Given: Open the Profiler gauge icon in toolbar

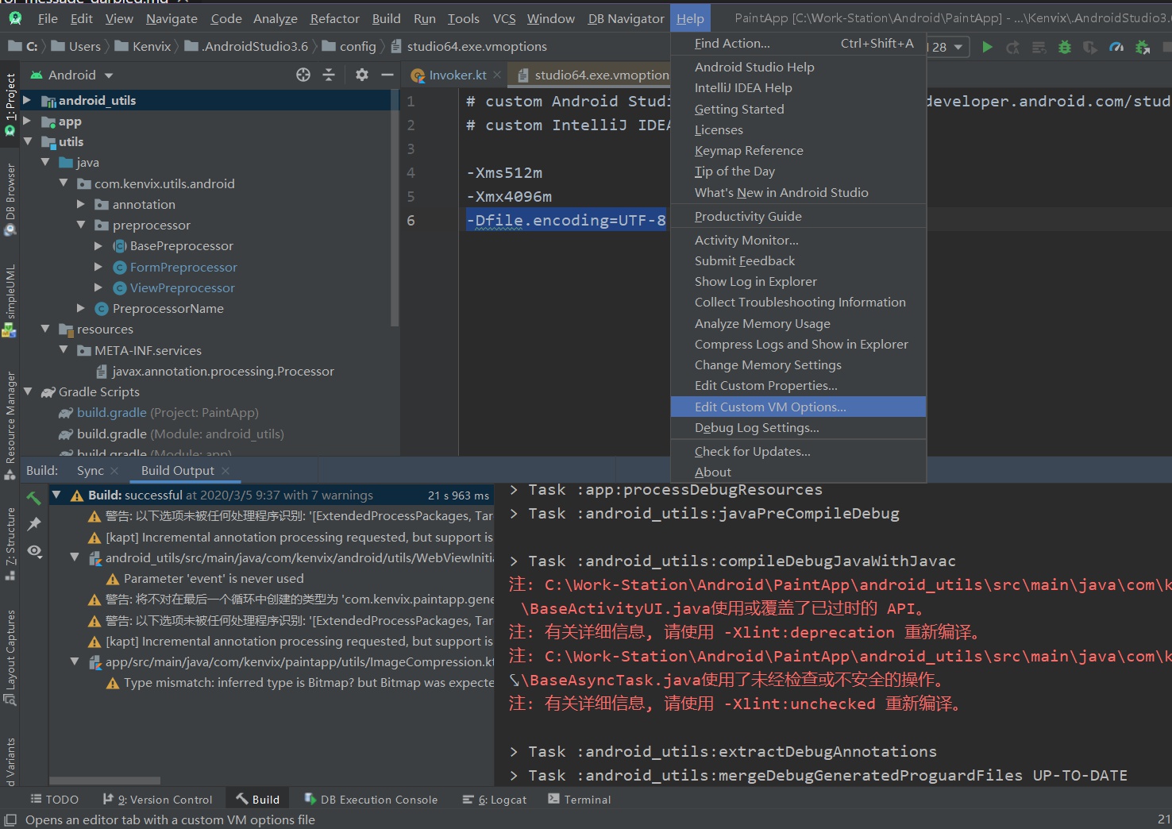Looking at the screenshot, I should point(1116,47).
